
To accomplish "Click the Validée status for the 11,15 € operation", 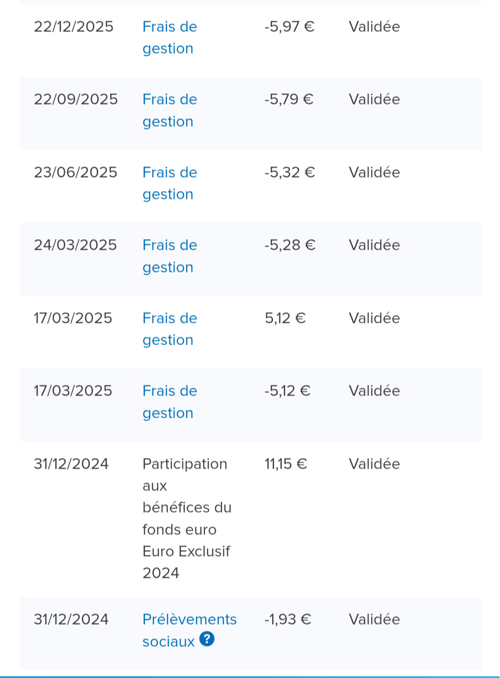I will [x=374, y=464].
